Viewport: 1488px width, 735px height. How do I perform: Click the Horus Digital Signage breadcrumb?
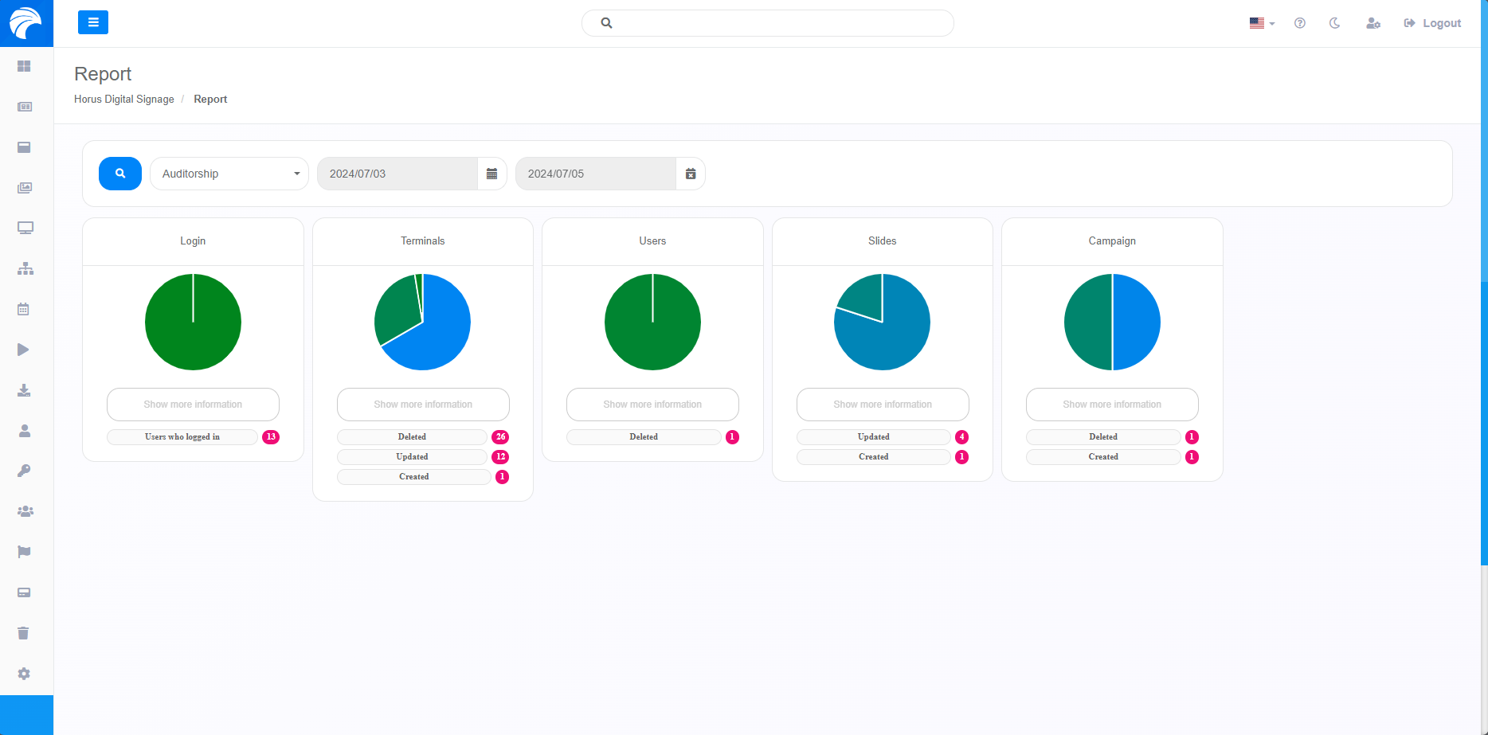[124, 100]
